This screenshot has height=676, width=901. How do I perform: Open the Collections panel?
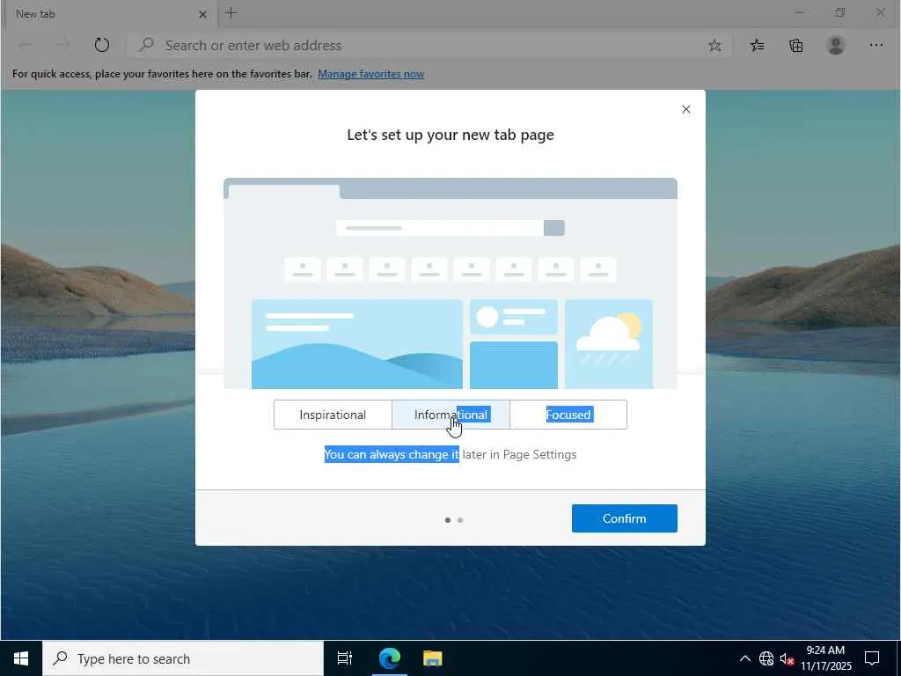click(795, 46)
